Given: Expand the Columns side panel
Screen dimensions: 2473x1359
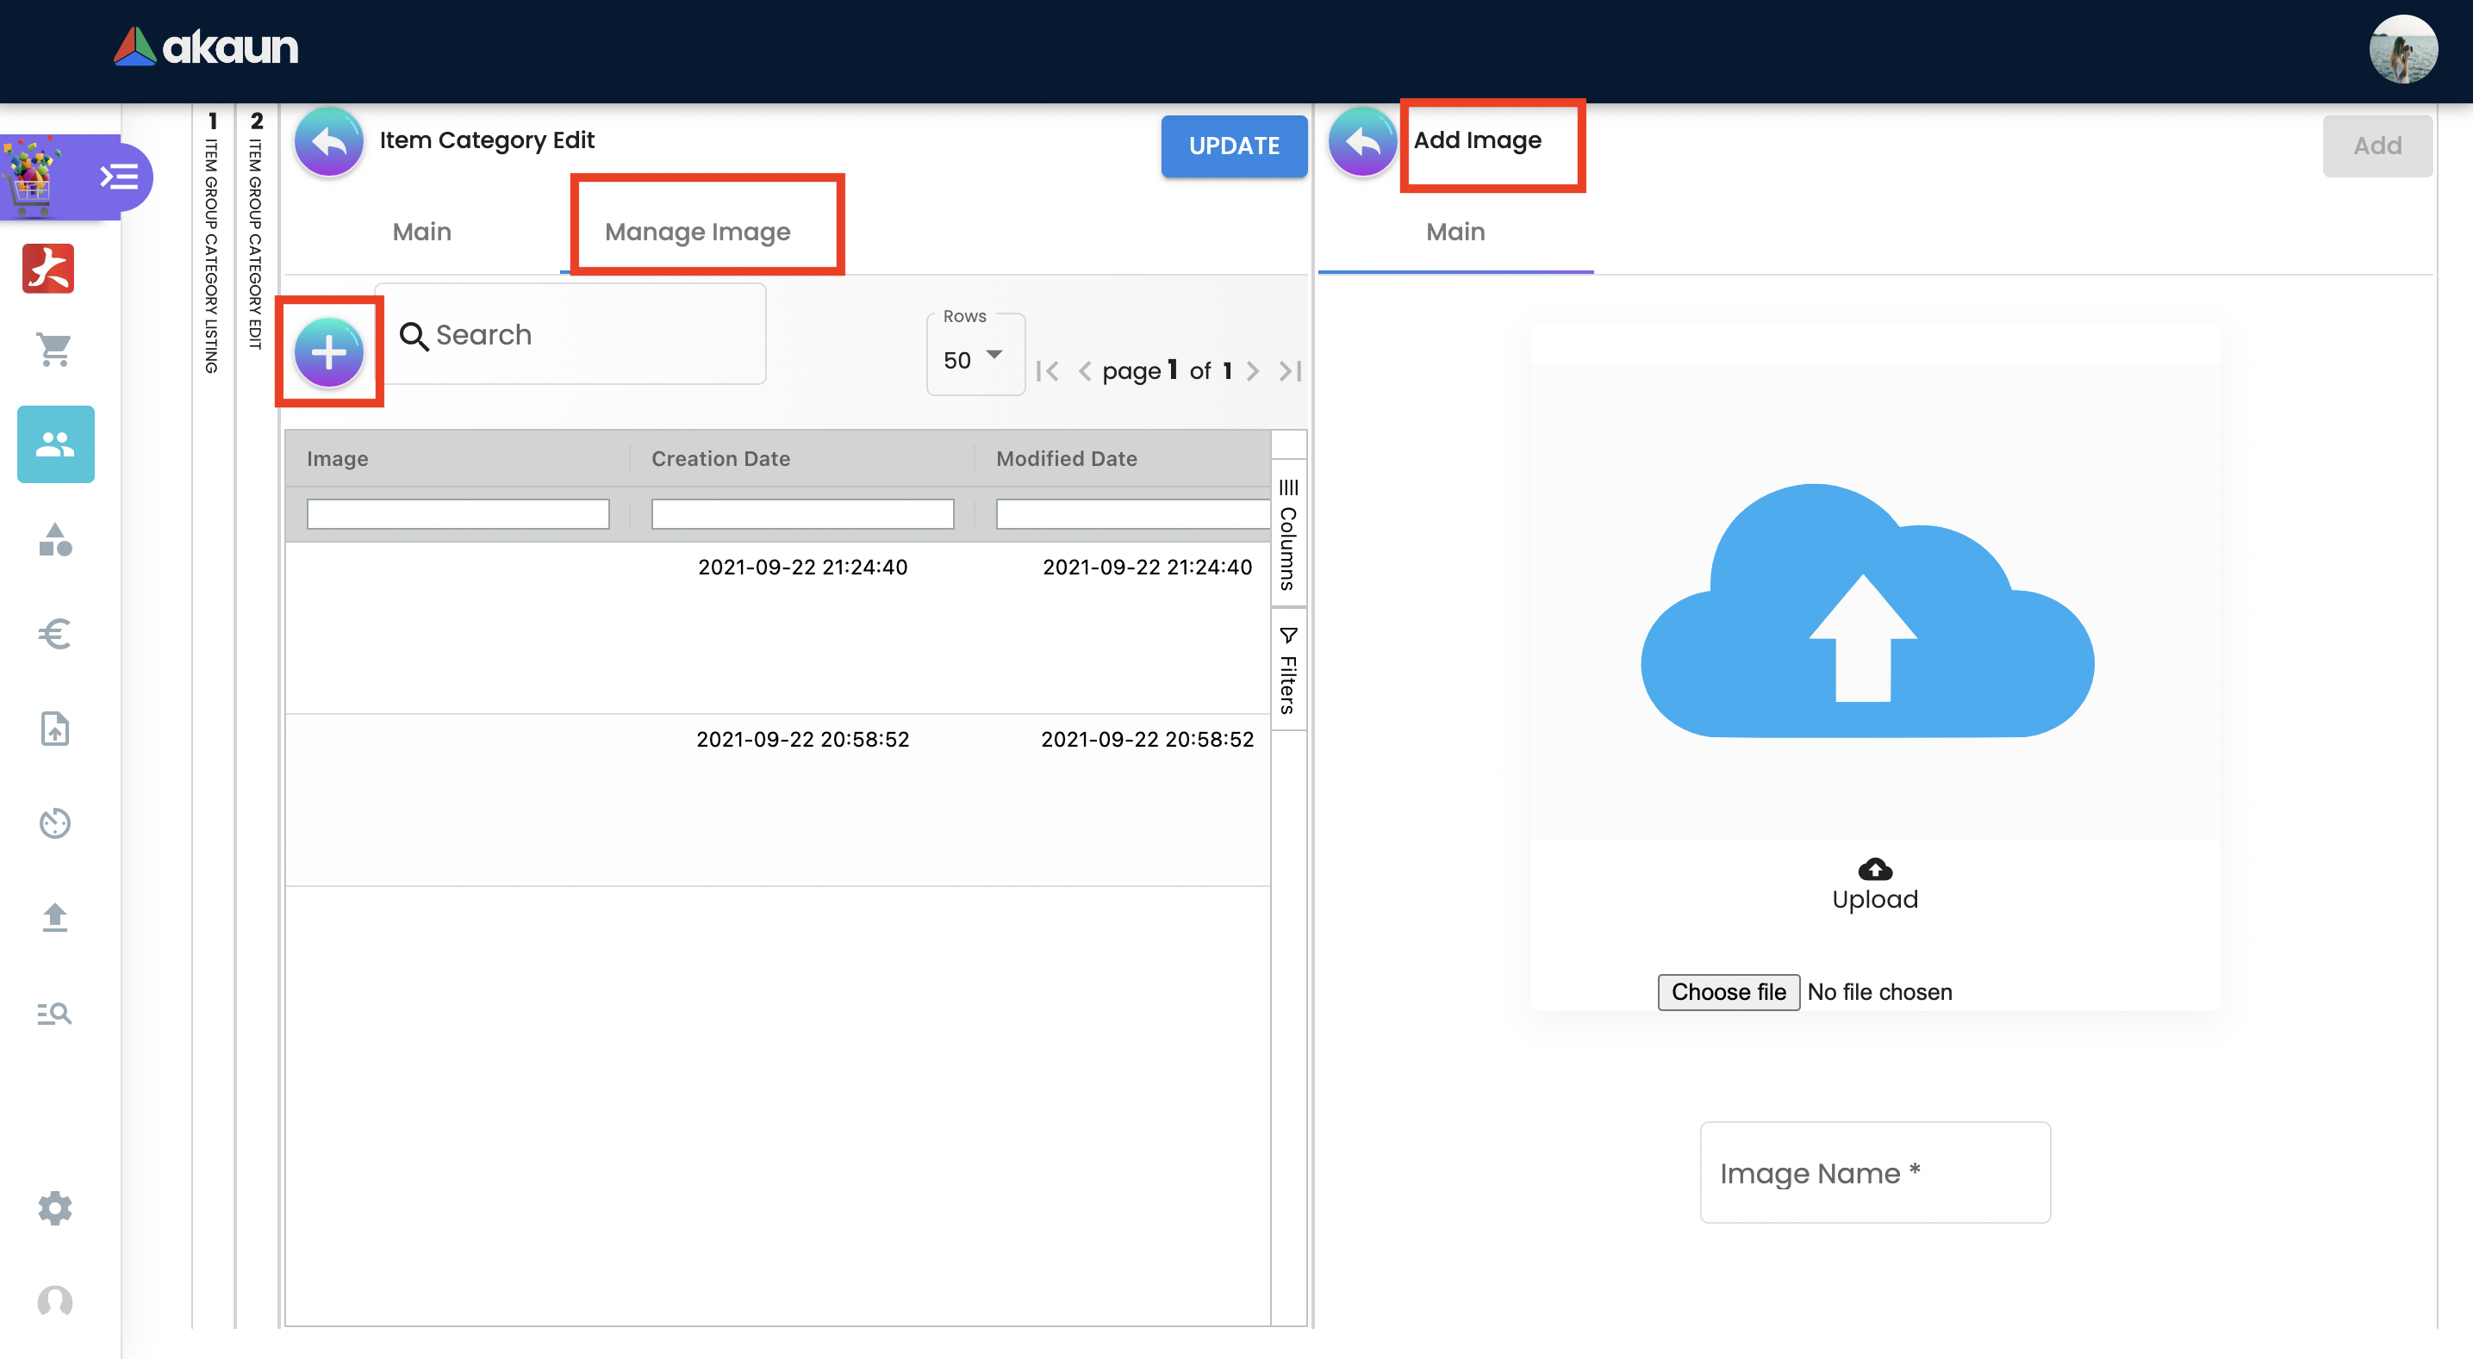Looking at the screenshot, I should (x=1287, y=535).
